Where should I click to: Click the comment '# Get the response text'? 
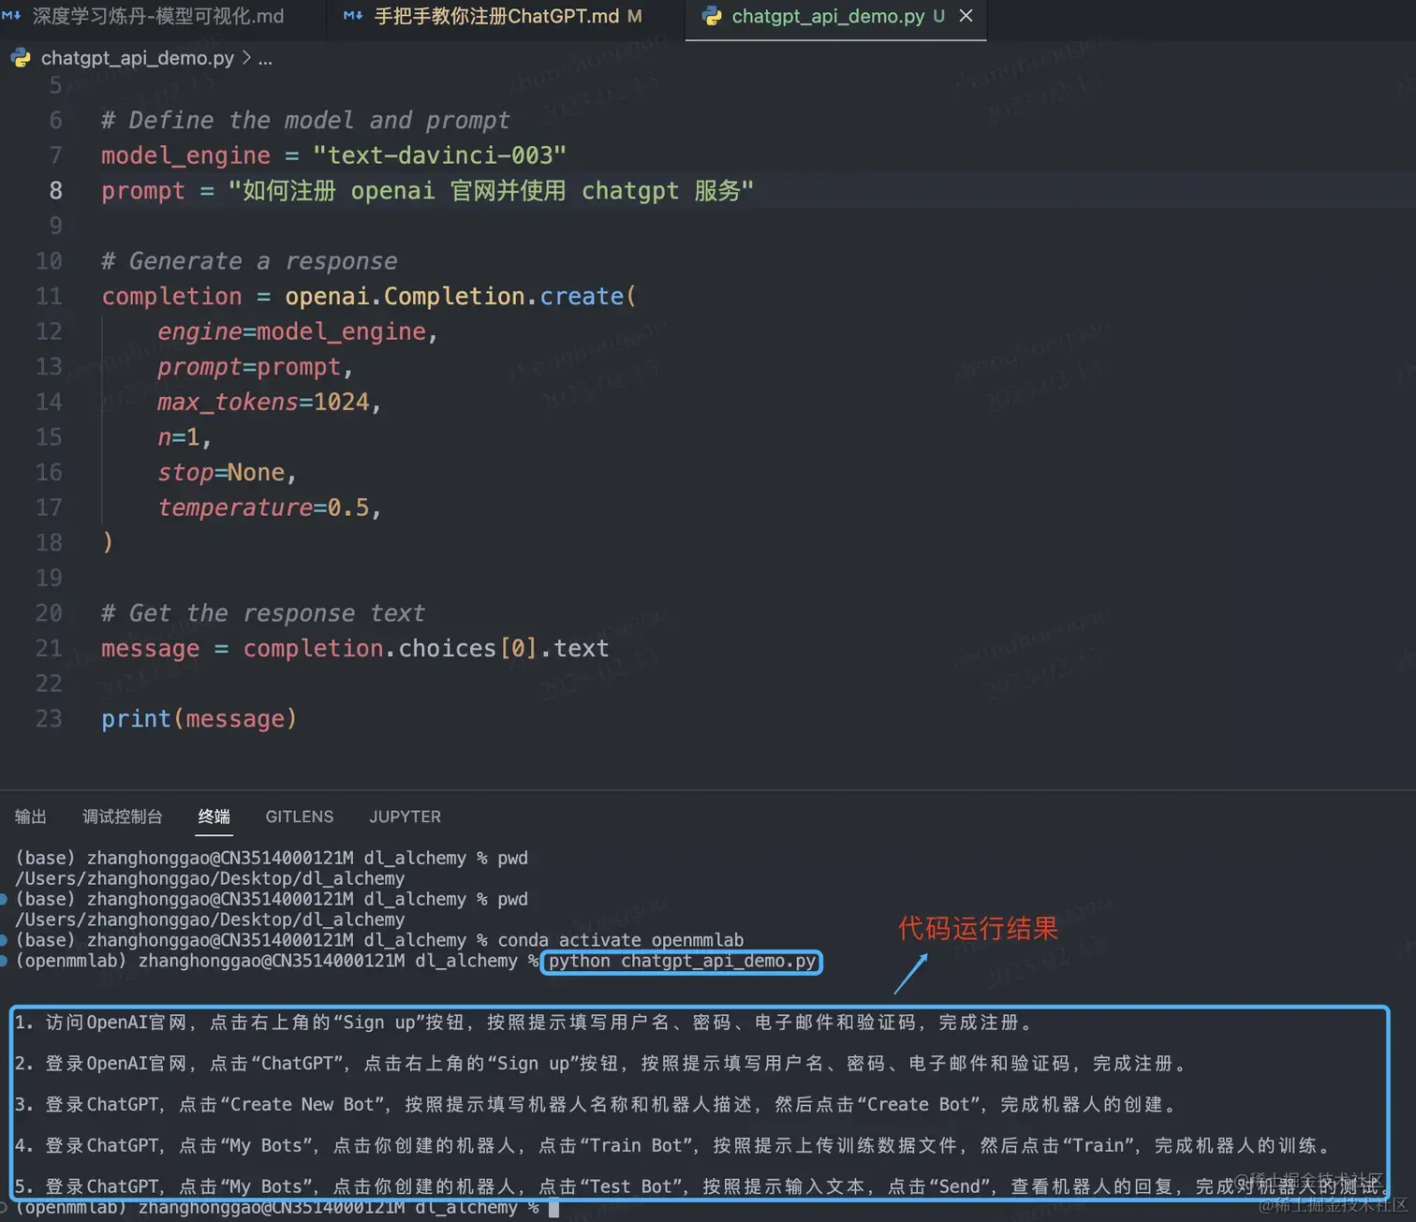tap(263, 613)
